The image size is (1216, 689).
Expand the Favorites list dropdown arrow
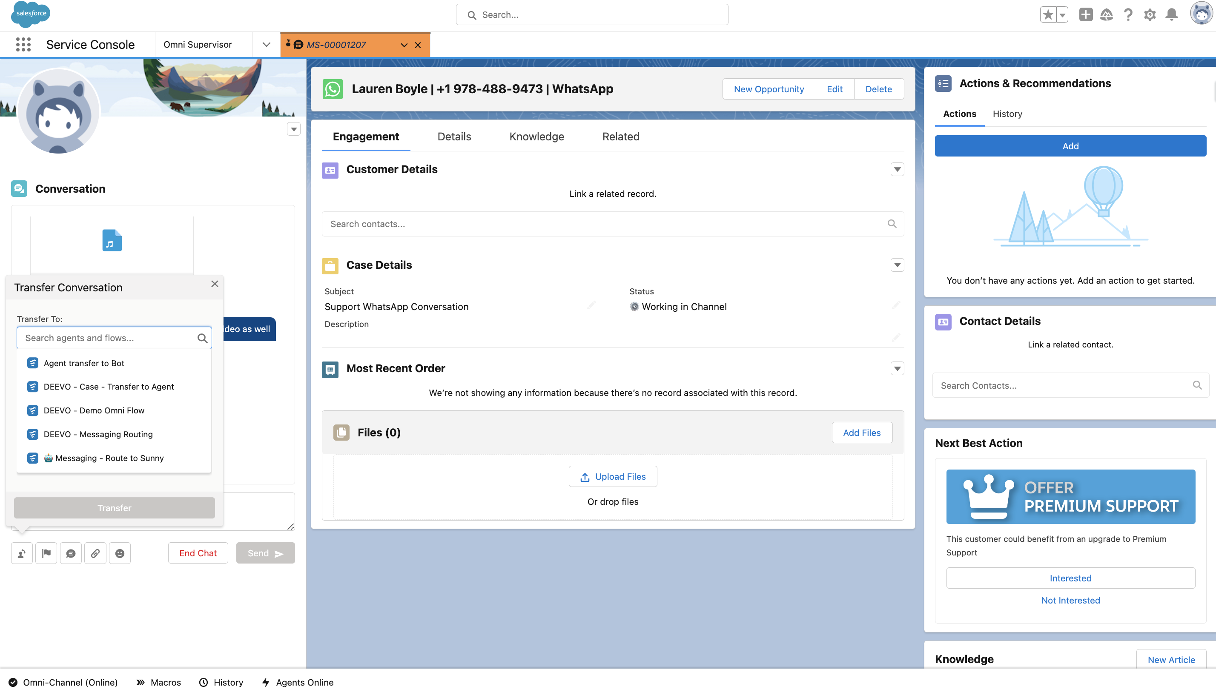[x=1063, y=14]
